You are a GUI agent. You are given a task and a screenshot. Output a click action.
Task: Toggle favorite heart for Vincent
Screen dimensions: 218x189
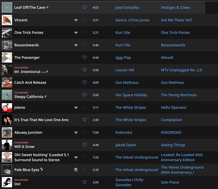click(85, 20)
